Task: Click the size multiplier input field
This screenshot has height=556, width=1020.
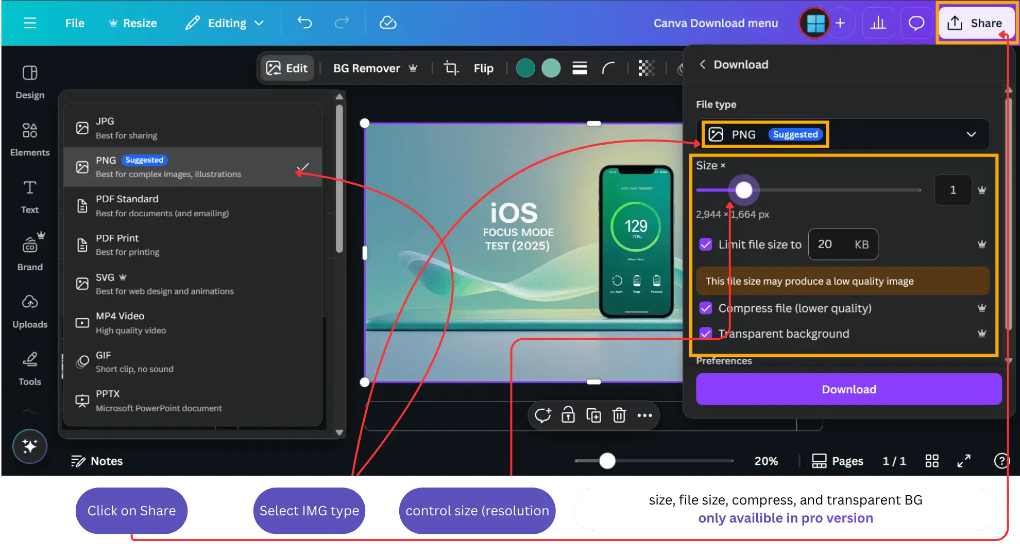Action: point(953,190)
